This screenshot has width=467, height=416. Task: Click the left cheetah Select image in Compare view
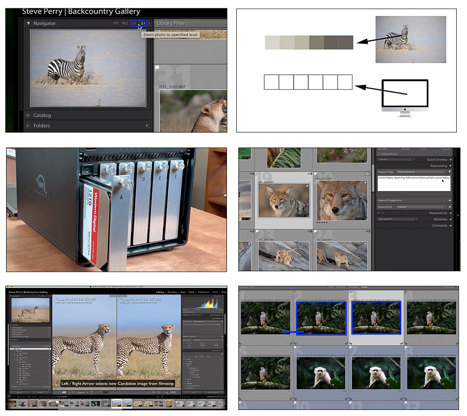click(84, 341)
